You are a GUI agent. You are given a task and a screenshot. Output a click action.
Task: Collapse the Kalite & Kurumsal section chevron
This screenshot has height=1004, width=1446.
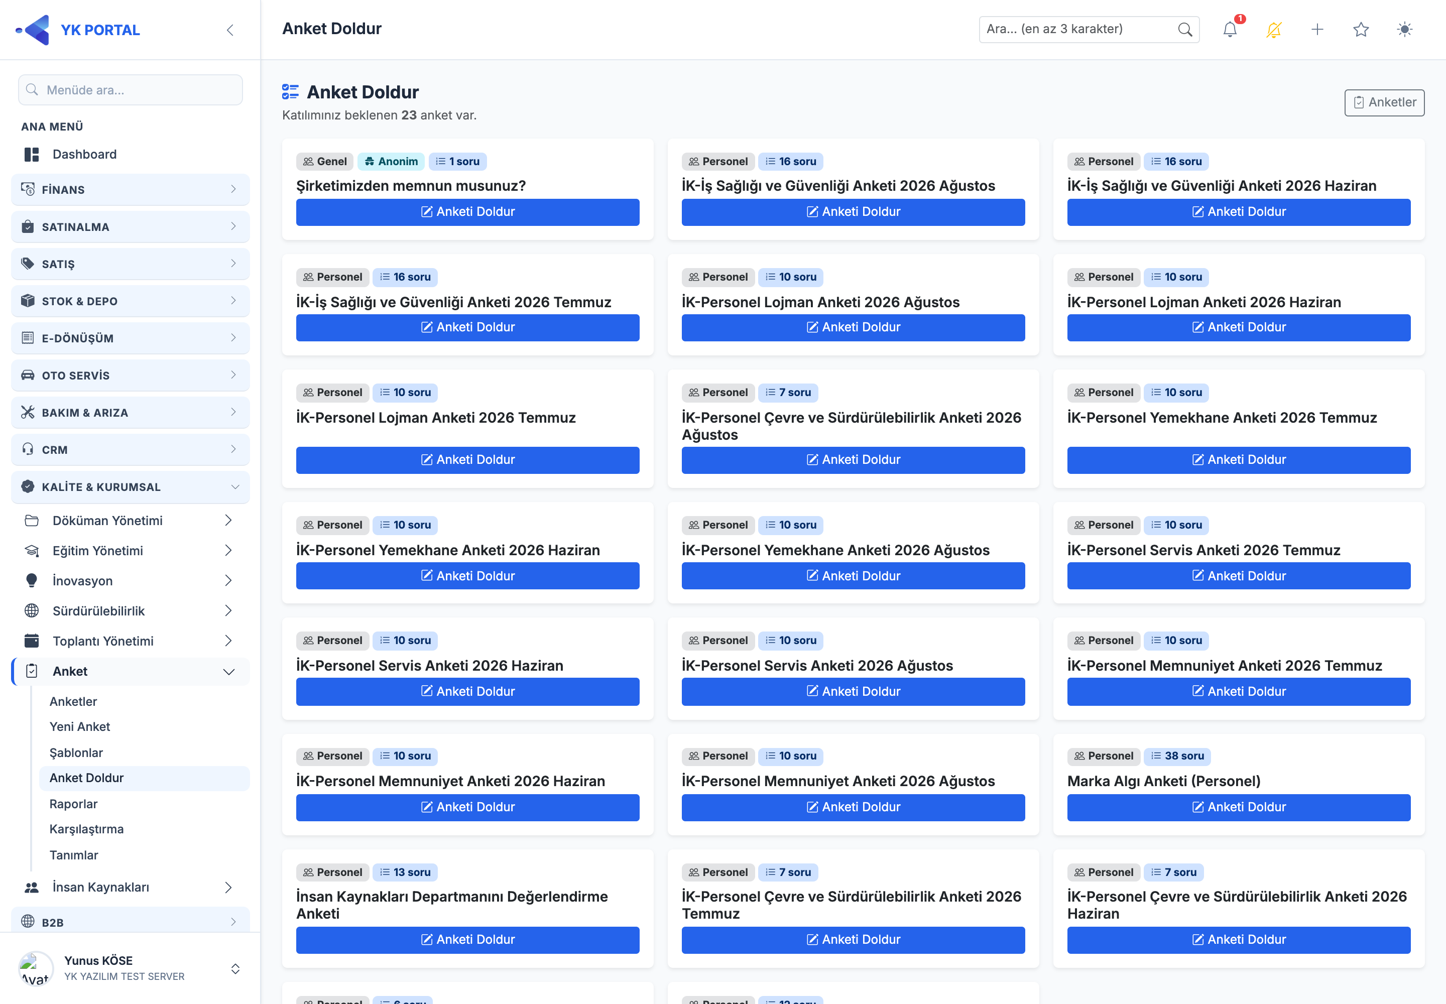tap(234, 486)
